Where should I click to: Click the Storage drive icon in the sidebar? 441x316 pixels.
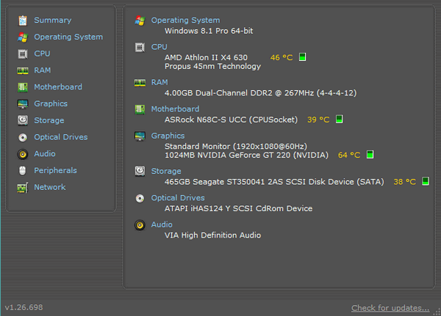23,120
